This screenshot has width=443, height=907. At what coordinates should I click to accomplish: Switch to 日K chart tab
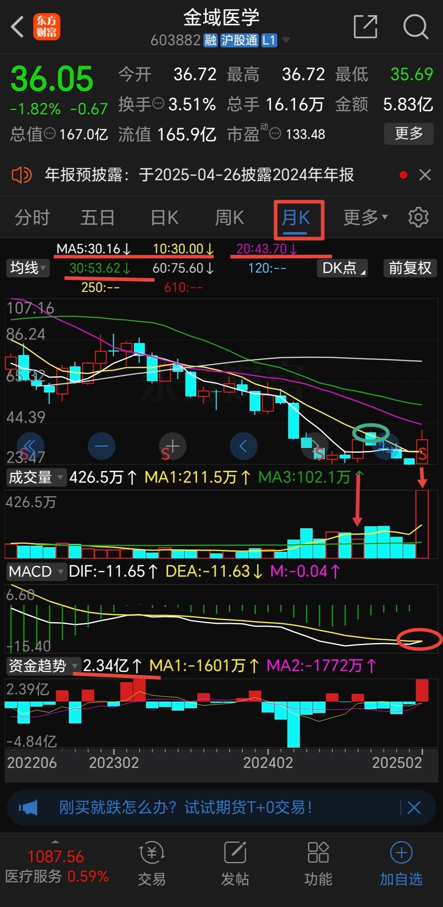click(164, 218)
